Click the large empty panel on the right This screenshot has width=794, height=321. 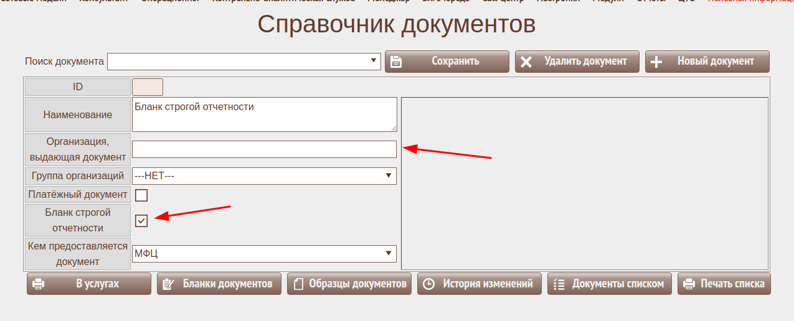click(584, 183)
